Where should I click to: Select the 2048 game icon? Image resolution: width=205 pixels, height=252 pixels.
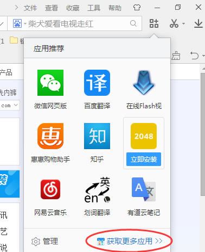click(144, 136)
